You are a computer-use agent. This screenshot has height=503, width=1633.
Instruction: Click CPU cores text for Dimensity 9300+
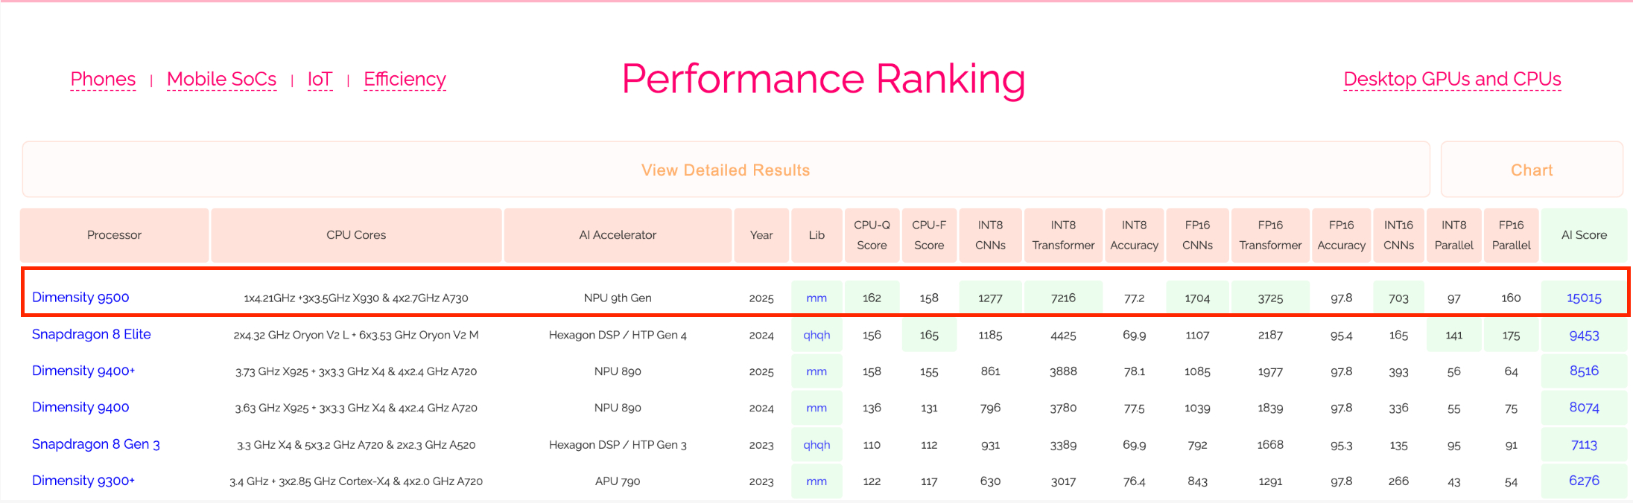[x=356, y=481]
